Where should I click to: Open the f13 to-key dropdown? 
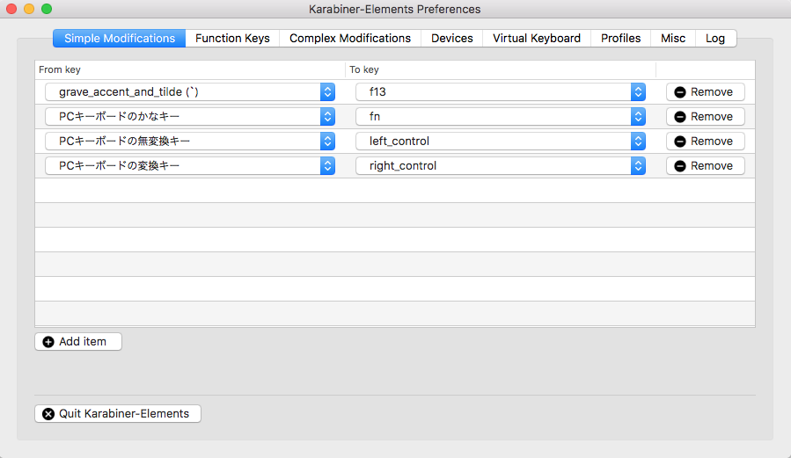click(x=501, y=91)
